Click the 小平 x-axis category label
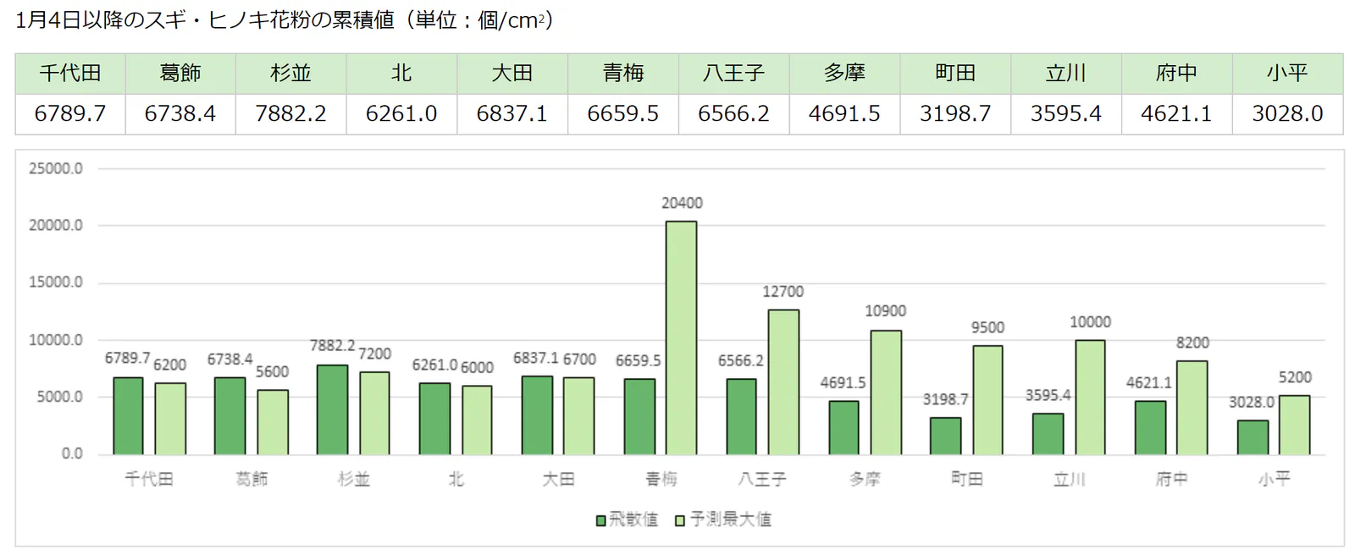1355x549 pixels. pyautogui.click(x=1274, y=480)
